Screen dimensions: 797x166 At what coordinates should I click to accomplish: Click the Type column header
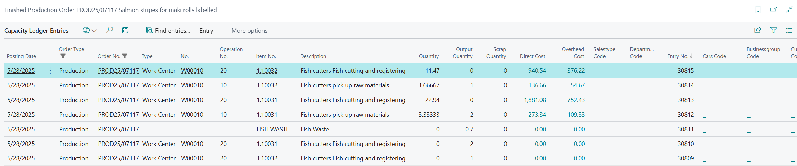147,56
